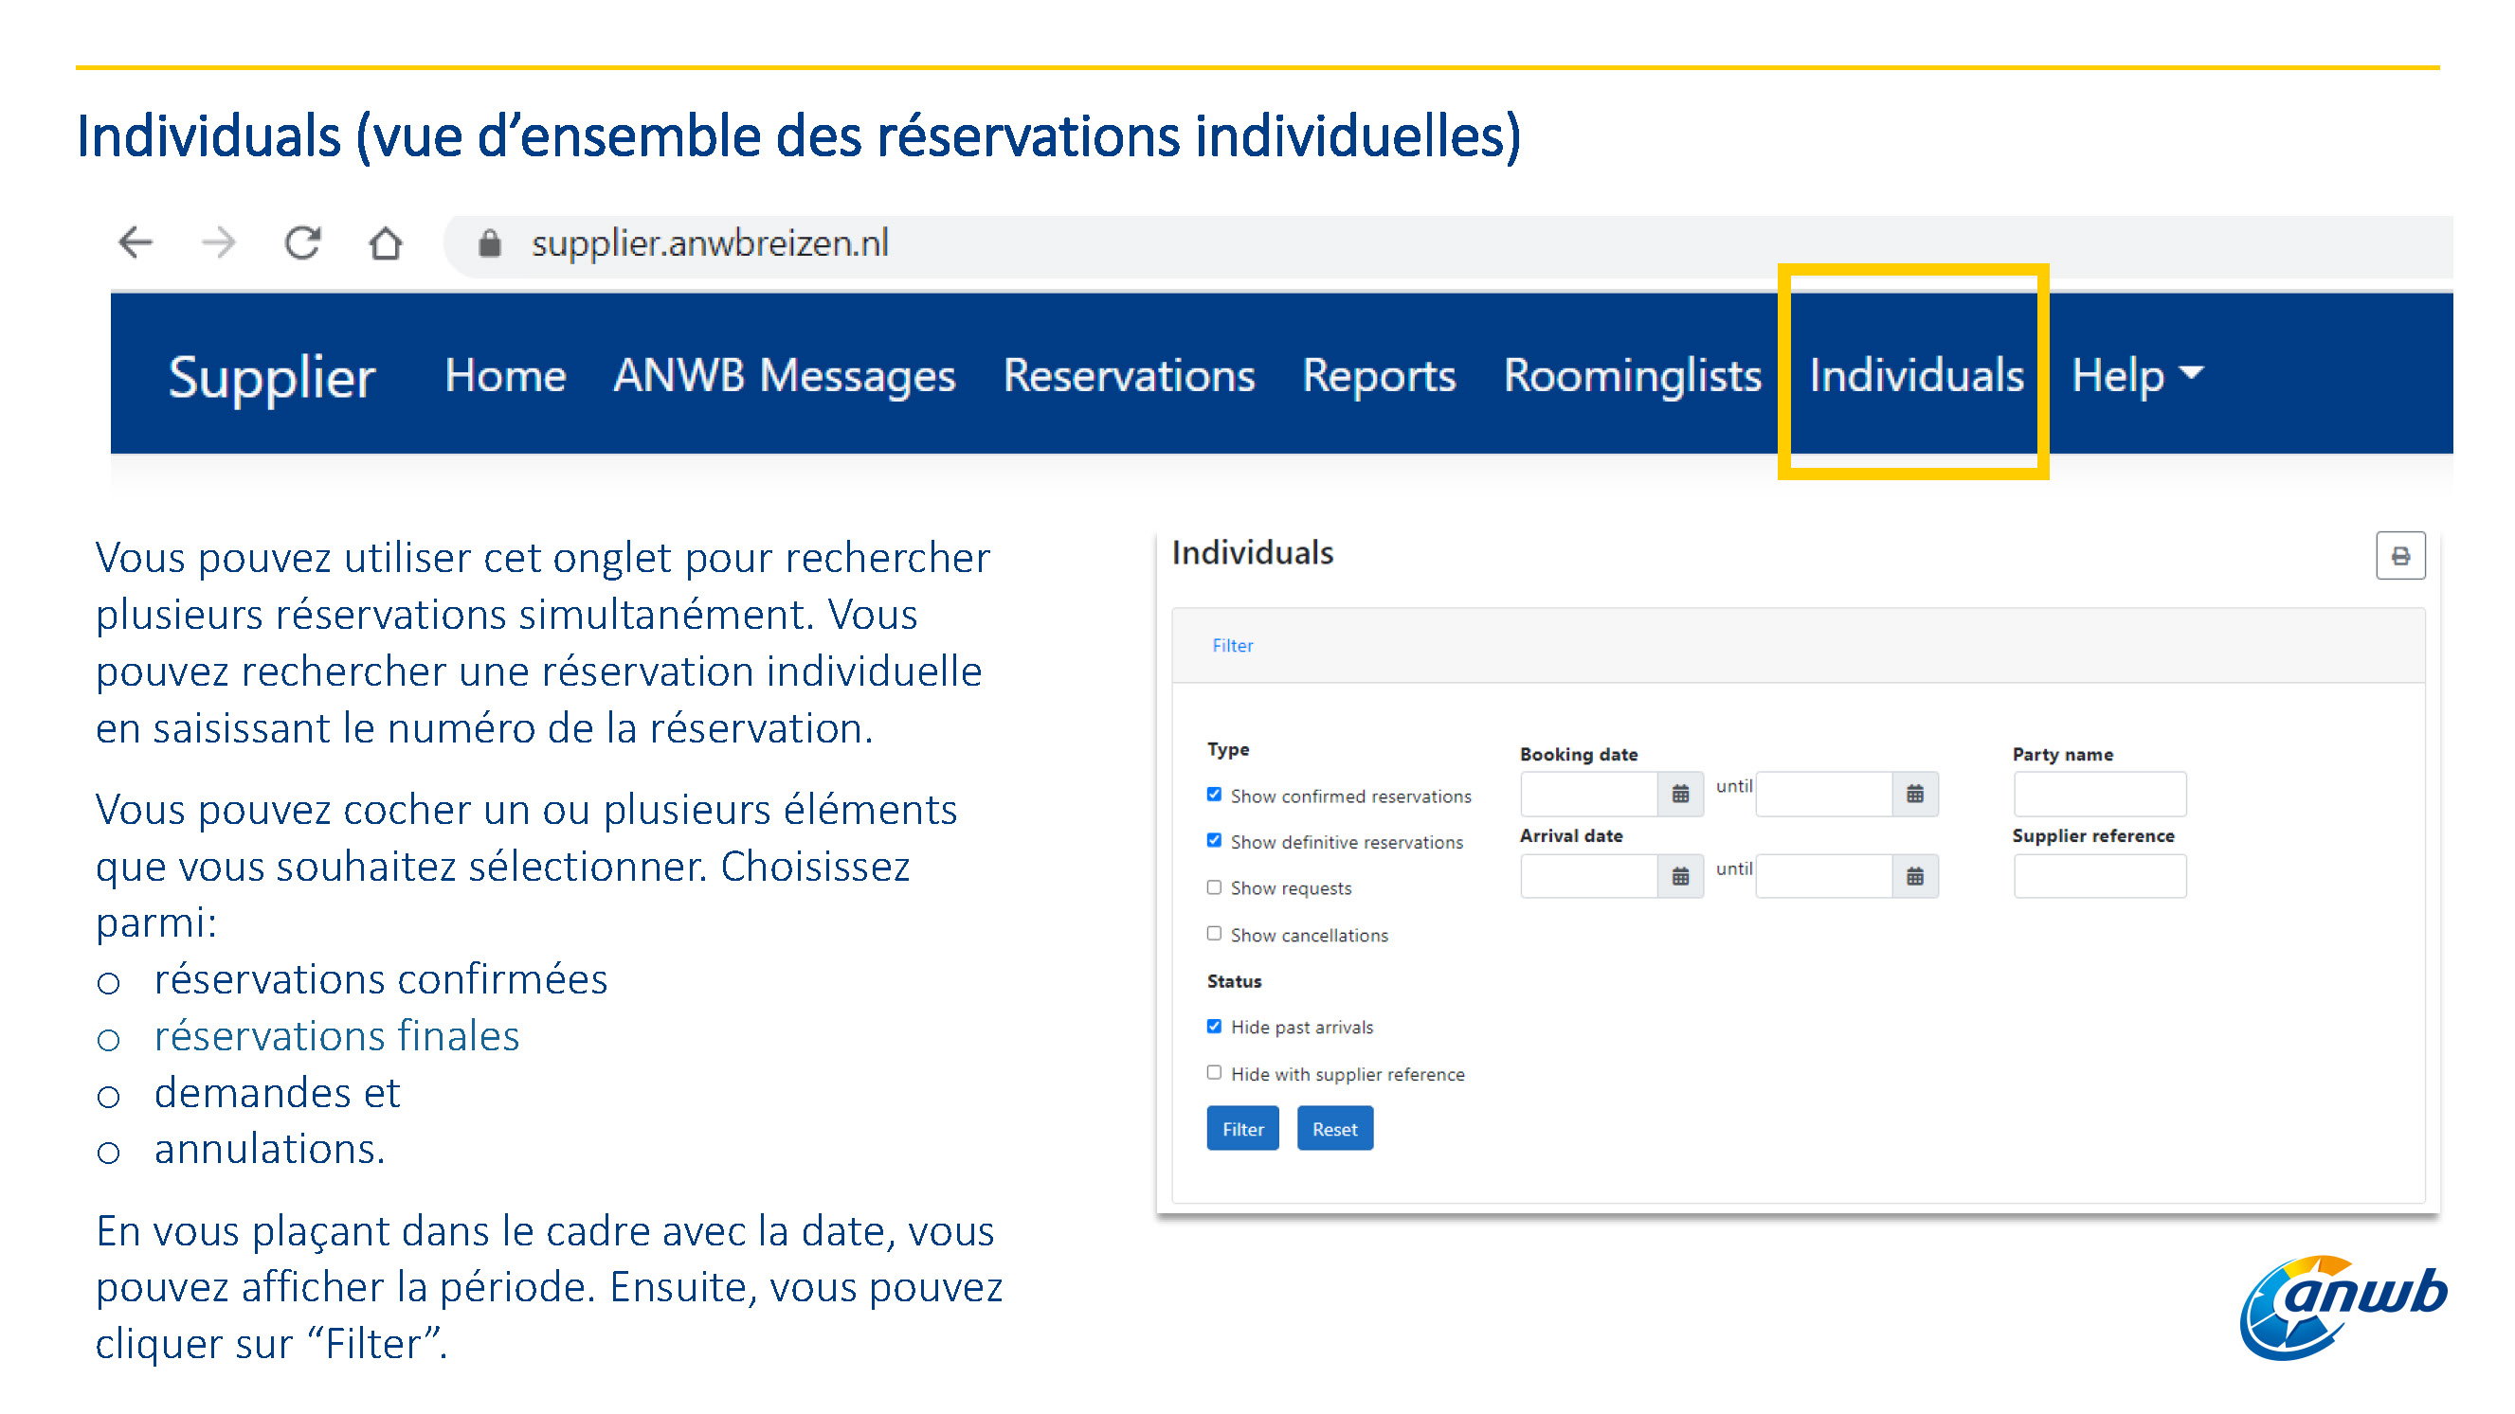Click the browser forward arrow
The height and width of the screenshot is (1414, 2515).
219,243
